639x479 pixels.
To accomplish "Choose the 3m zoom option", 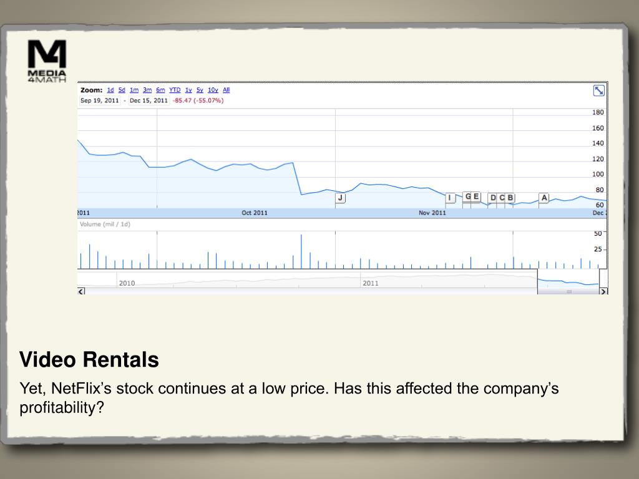I will tap(147, 90).
